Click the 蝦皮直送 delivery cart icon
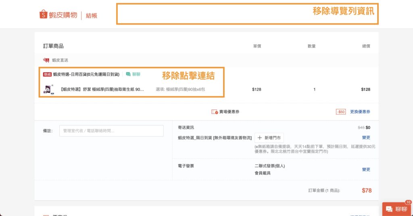This screenshot has width=413, height=216. click(46, 60)
